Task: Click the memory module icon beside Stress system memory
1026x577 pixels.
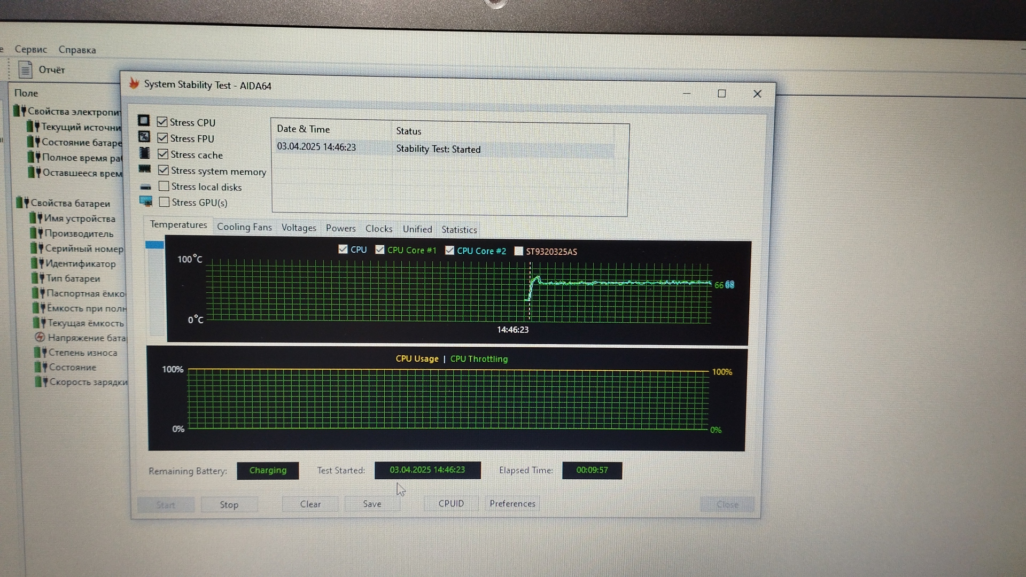Action: [145, 169]
